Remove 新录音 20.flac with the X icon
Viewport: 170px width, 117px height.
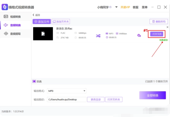tap(167, 27)
